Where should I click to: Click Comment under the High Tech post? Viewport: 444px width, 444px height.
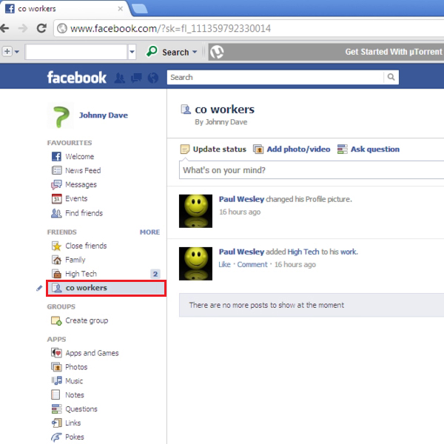[x=252, y=264]
